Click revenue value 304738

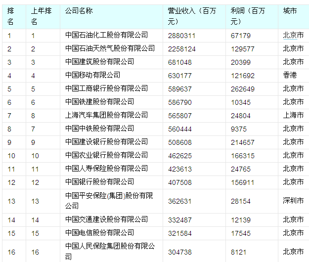coord(180,252)
